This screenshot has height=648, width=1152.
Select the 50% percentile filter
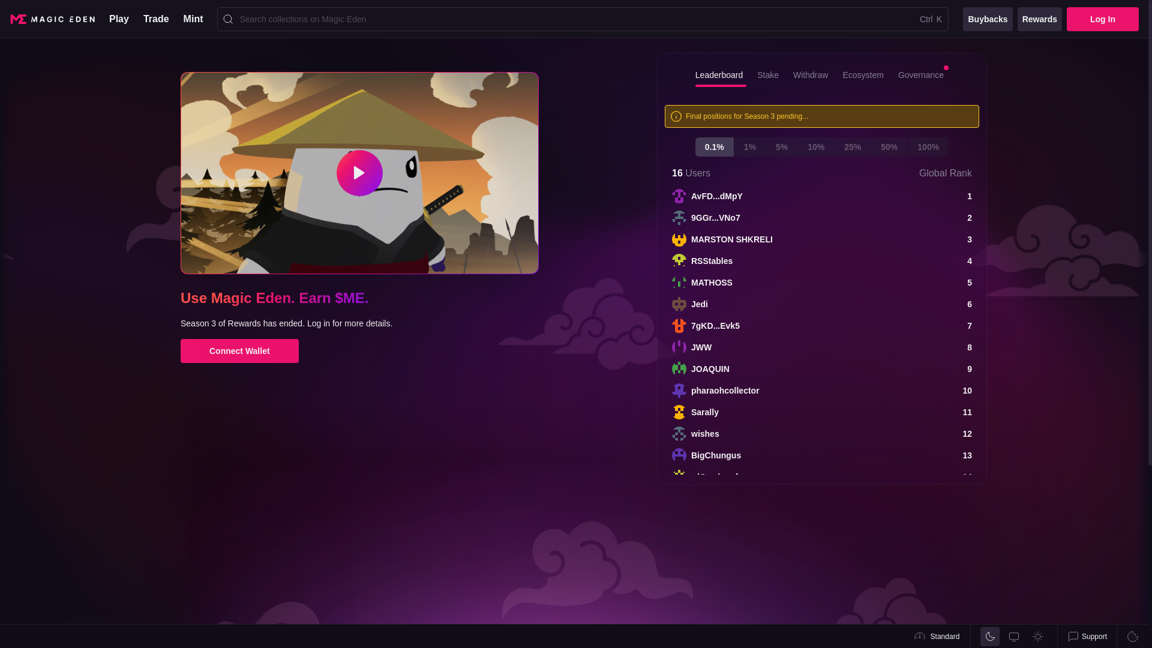[889, 147]
